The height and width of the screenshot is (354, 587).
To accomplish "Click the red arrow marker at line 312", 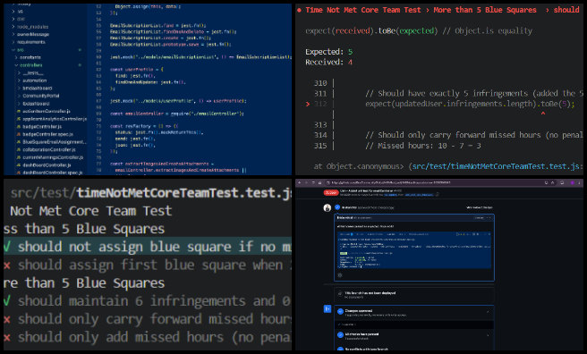I will [308, 104].
